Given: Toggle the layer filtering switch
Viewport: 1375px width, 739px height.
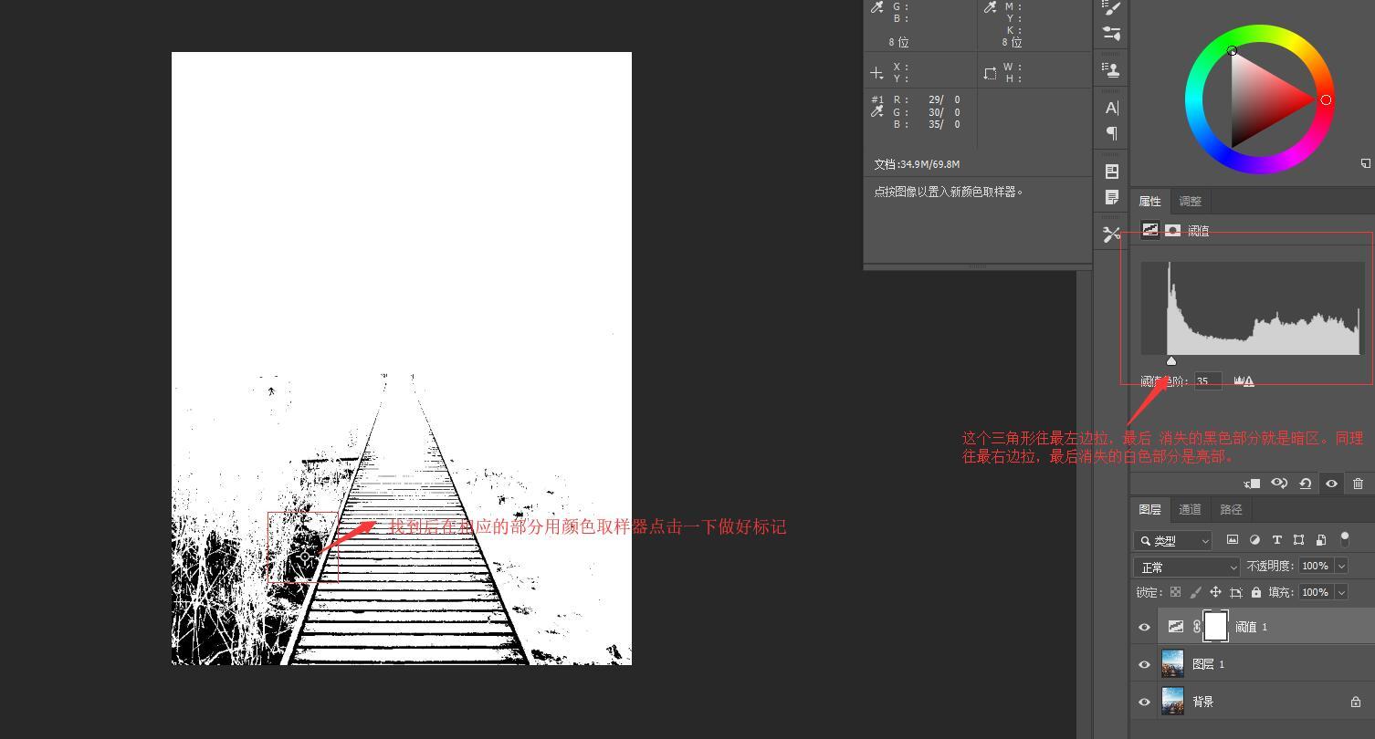Looking at the screenshot, I should point(1344,539).
